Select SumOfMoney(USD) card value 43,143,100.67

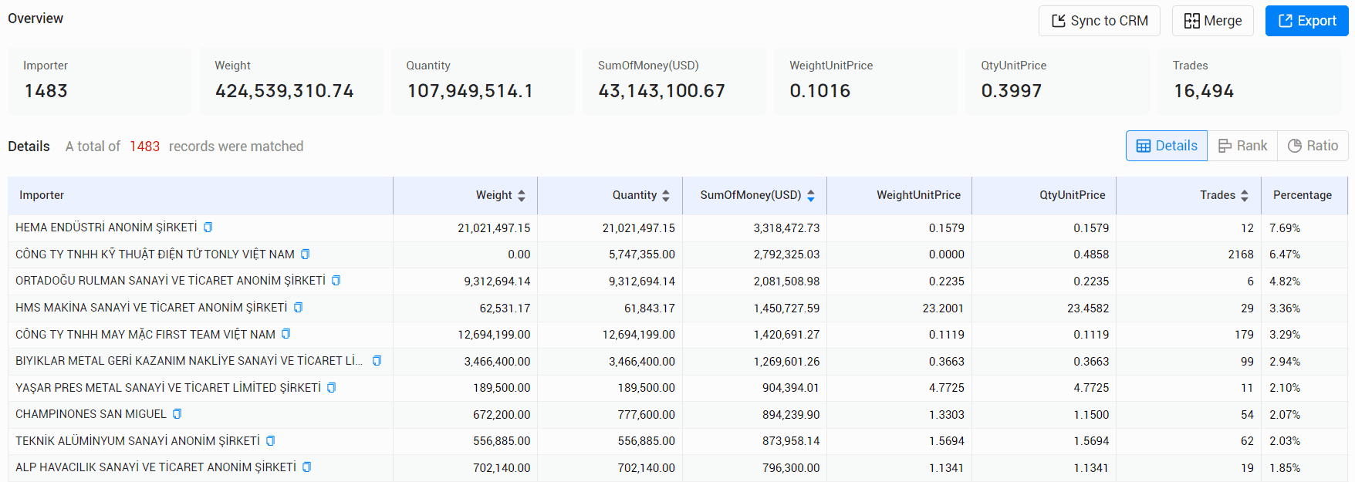pos(661,91)
